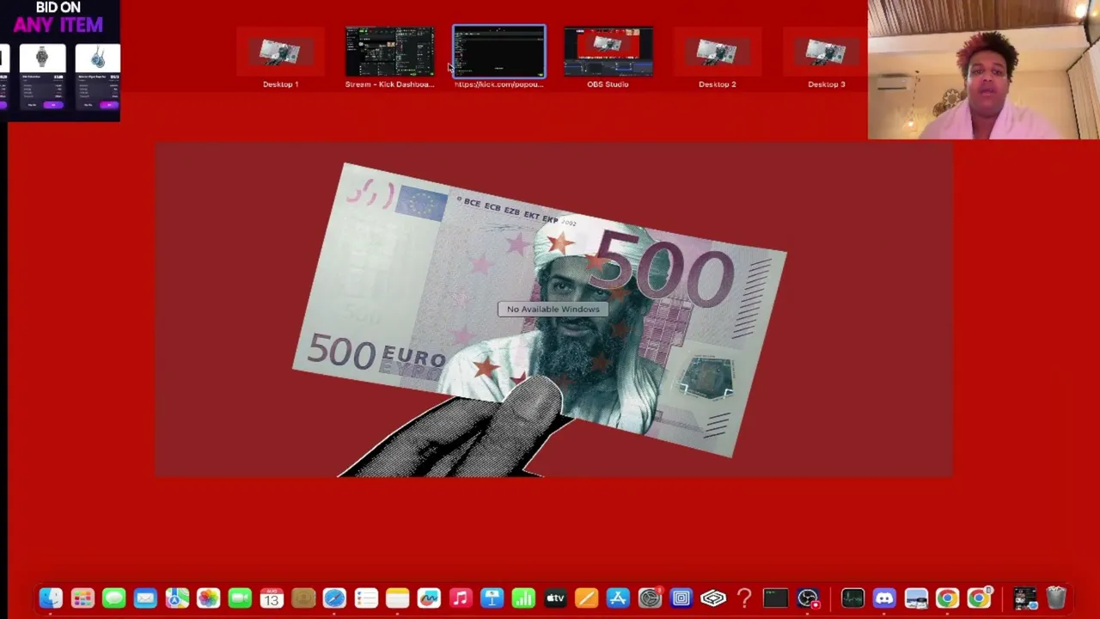The image size is (1100, 619).
Task: Launch Freeform from the dock
Action: tap(429, 598)
